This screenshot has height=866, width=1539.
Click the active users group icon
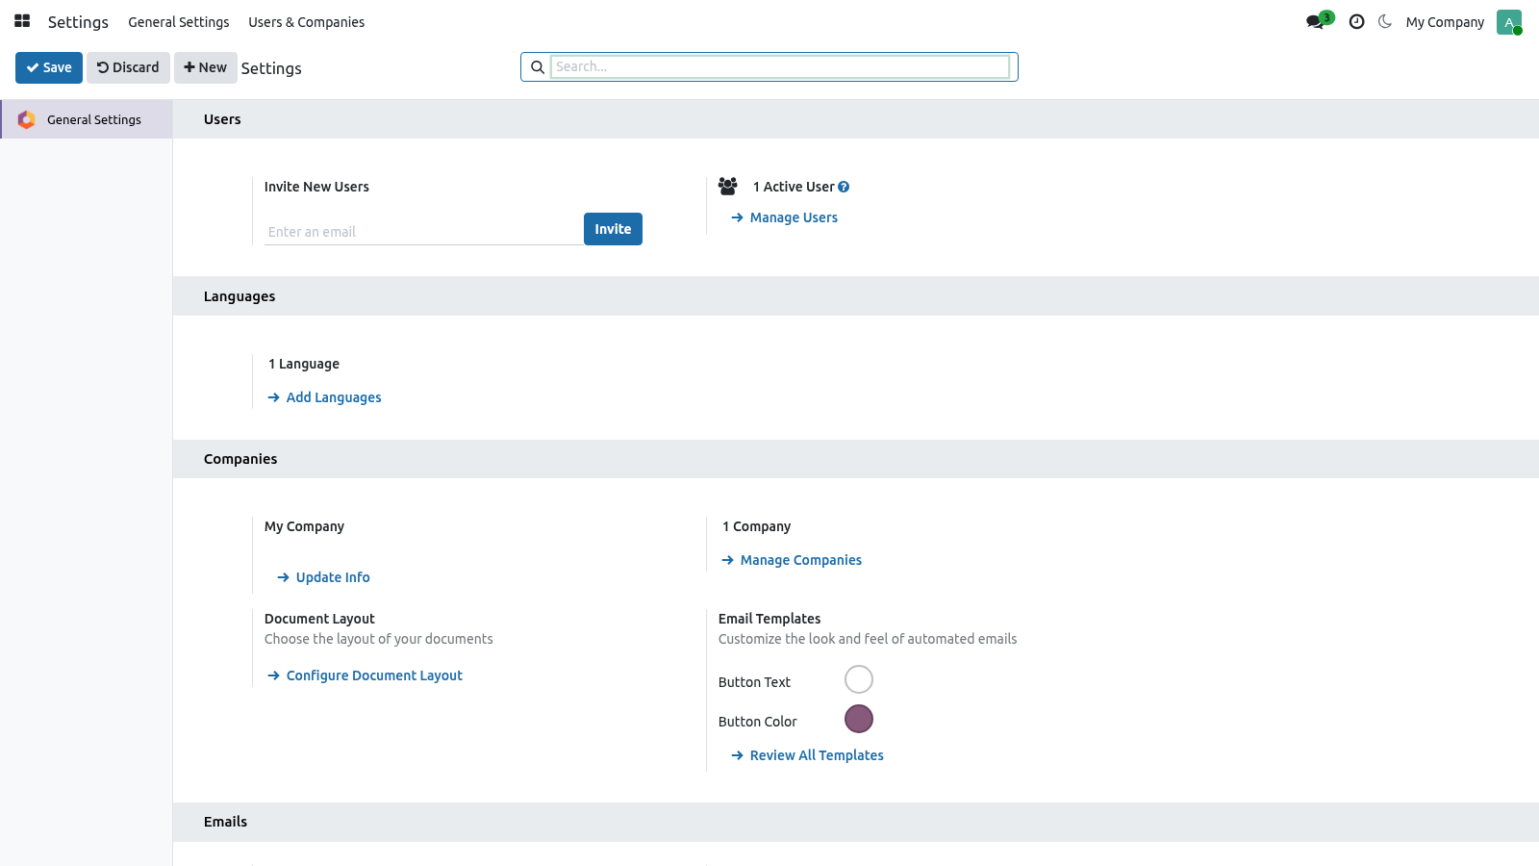tap(728, 186)
